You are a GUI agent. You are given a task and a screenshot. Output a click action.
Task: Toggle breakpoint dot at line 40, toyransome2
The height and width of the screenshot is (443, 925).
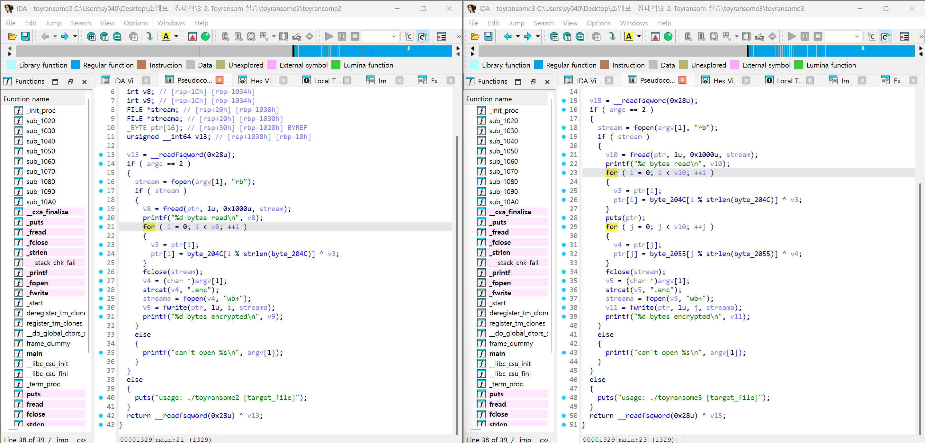pyautogui.click(x=101, y=397)
